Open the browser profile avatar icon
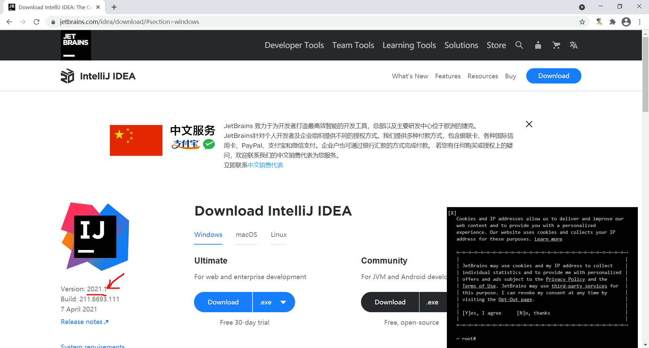The height and width of the screenshot is (348, 649). [626, 22]
